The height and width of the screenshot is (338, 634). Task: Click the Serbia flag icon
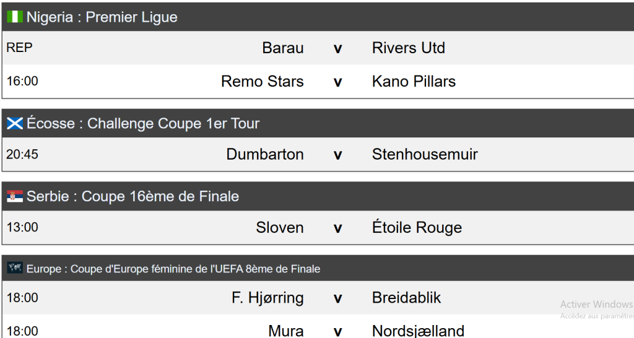tap(15, 196)
